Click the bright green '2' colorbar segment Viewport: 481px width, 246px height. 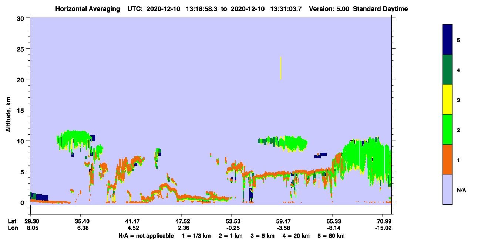[447, 129]
